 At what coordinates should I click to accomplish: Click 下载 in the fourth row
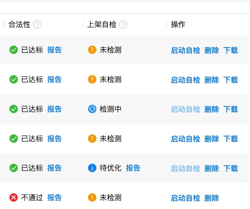point(231,139)
